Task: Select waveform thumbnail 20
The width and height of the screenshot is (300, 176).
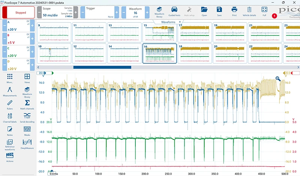Action: 230,53
